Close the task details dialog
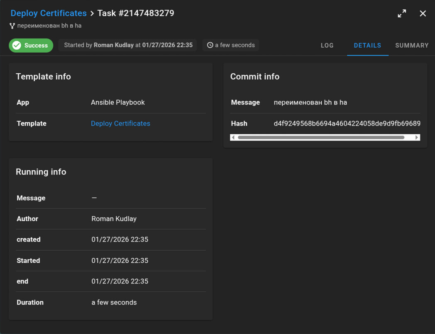The image size is (435, 334). point(423,14)
